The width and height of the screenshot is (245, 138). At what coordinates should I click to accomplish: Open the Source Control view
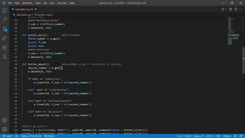coord(5,29)
